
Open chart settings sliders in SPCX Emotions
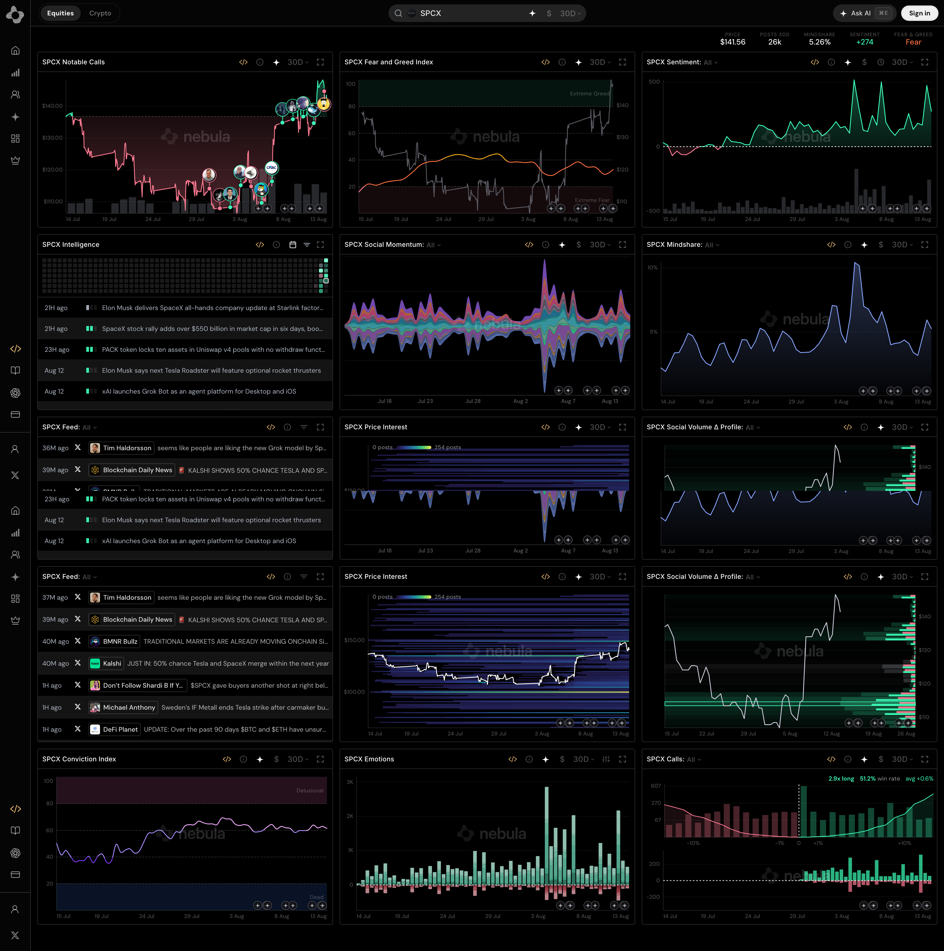tap(606, 759)
